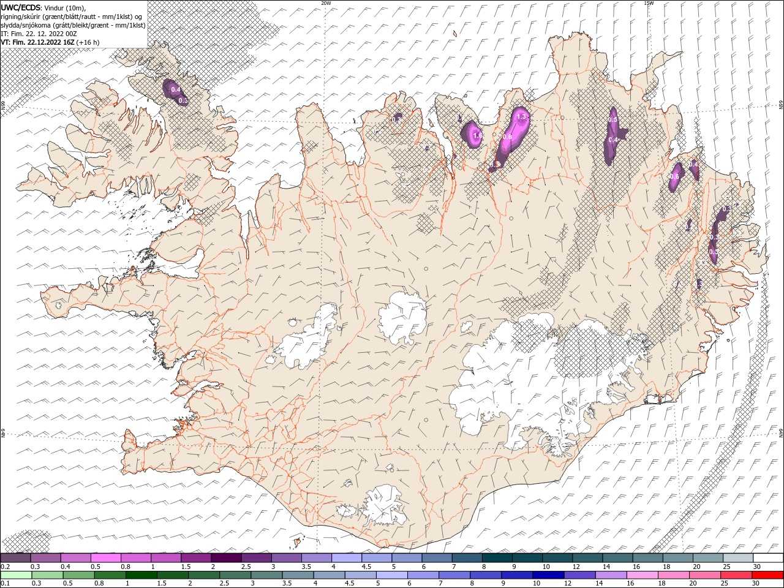This screenshot has width=784, height=588.
Task: Click the grey-blue swatch labeled 3.5 on the lower scale
Action: 298,575
